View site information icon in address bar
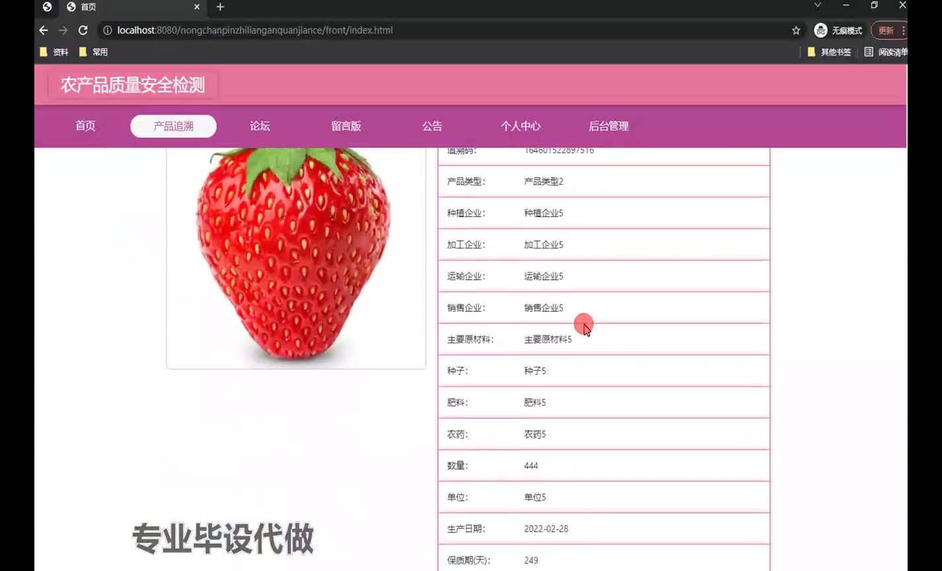The image size is (942, 571). pyautogui.click(x=107, y=30)
